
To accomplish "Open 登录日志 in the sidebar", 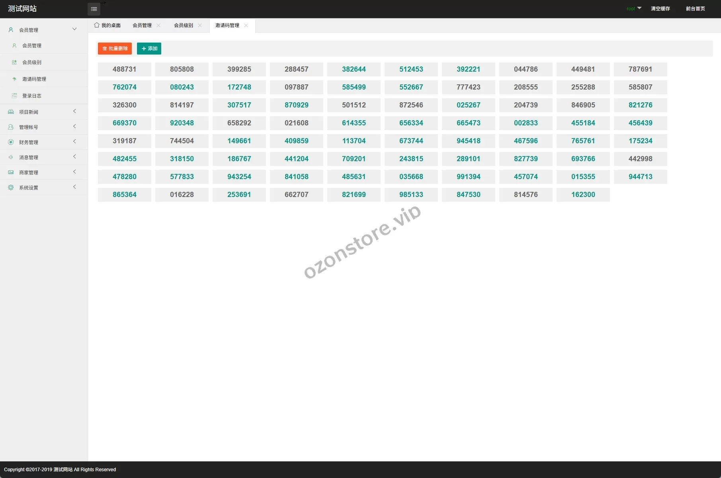I will click(32, 96).
